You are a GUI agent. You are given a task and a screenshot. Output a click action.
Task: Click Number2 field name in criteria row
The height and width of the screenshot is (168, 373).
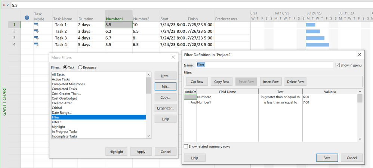click(x=228, y=97)
